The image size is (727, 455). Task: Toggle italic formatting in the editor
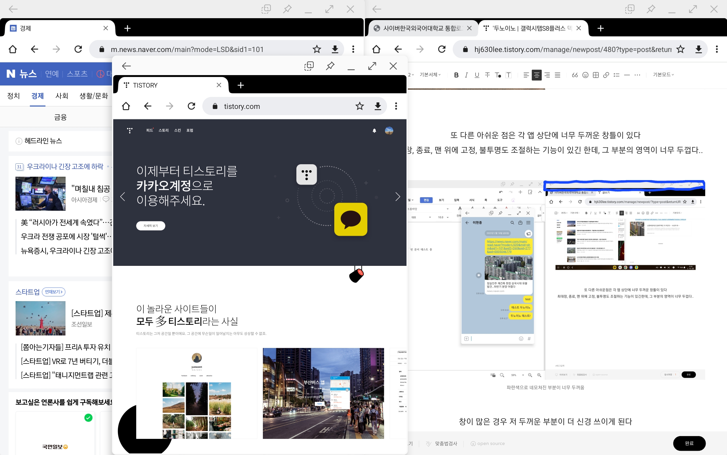coord(466,75)
